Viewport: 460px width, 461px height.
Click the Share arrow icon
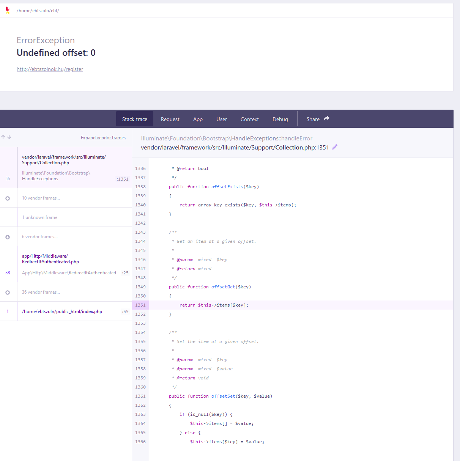point(327,119)
